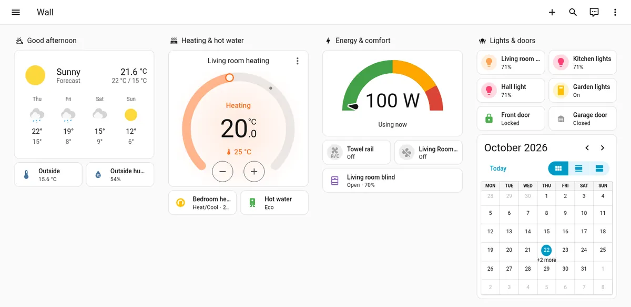Open the '+2 more' events link
Screen dimensions: 631x307
547,260
